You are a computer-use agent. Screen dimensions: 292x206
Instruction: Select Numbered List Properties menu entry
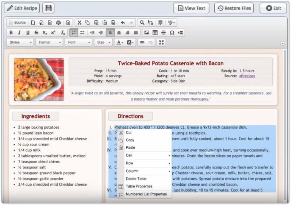click(146, 194)
